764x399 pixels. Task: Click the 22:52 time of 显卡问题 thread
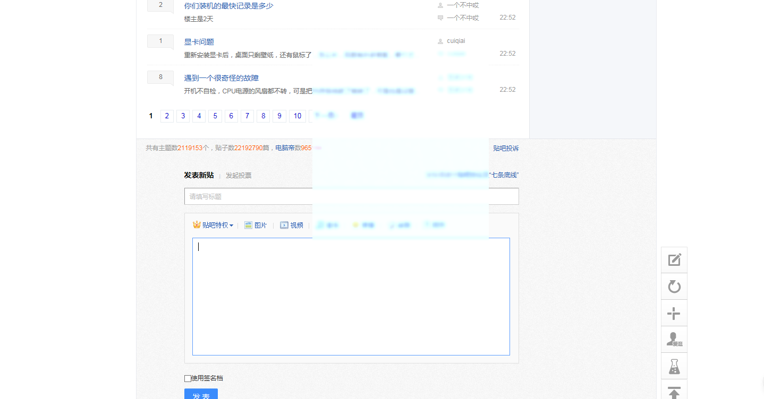point(507,54)
